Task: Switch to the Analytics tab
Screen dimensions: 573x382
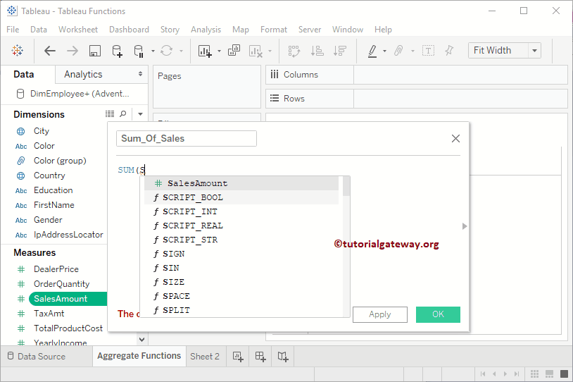Action: point(83,74)
